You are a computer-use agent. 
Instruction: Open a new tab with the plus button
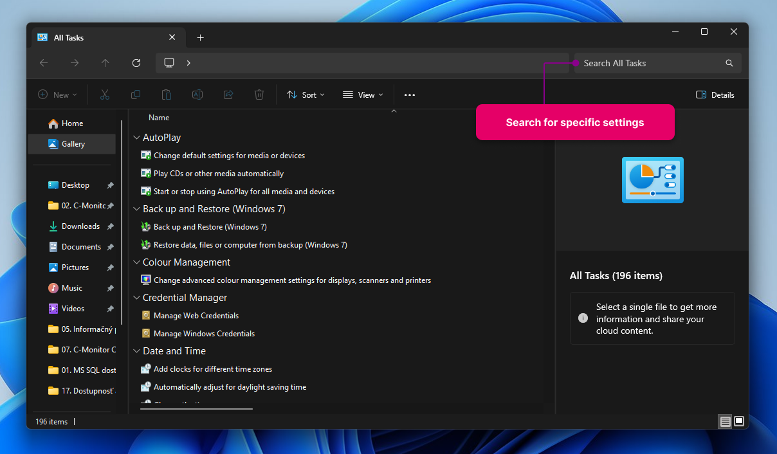pyautogui.click(x=200, y=38)
